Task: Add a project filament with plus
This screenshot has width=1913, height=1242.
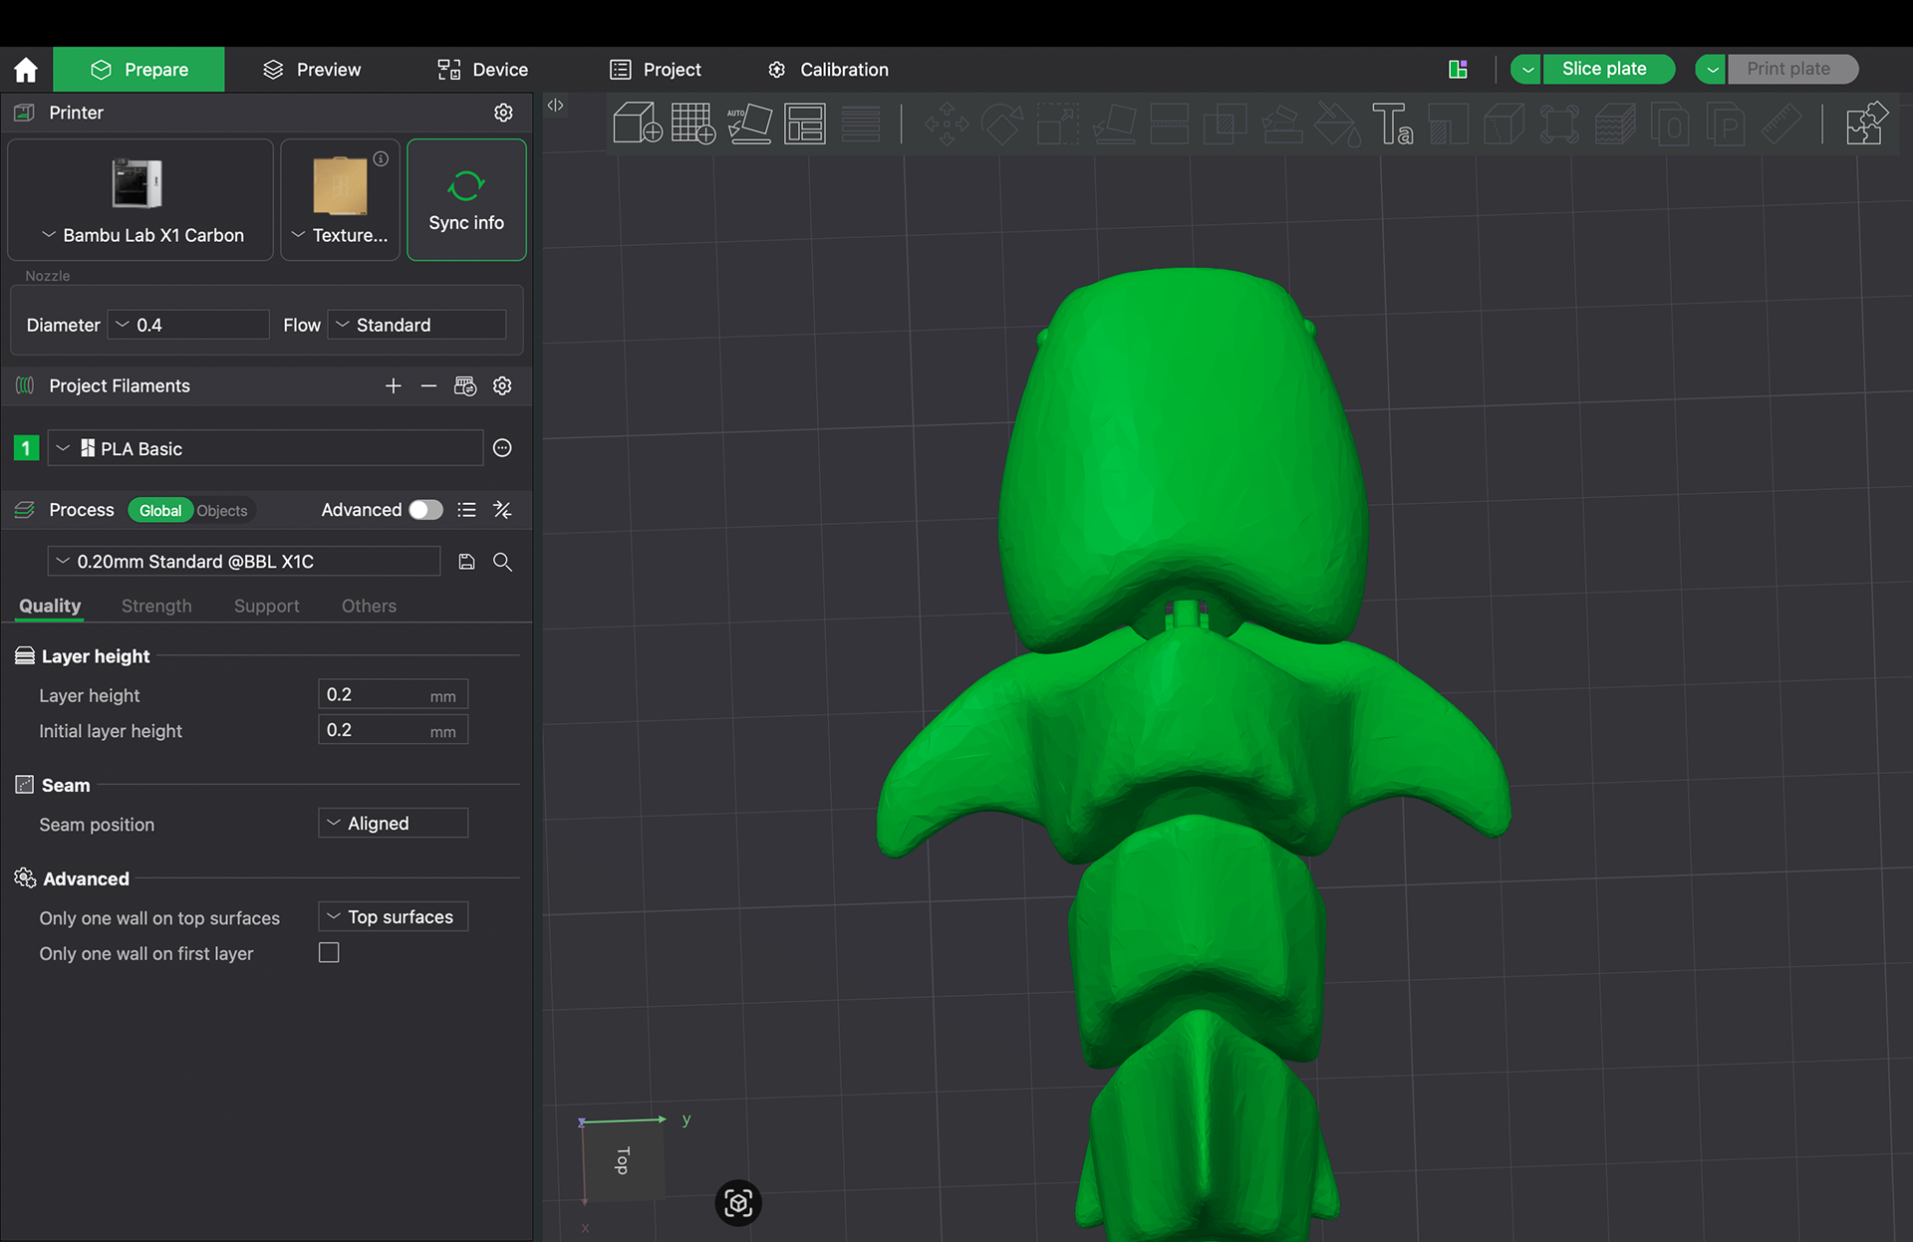Action: (394, 385)
